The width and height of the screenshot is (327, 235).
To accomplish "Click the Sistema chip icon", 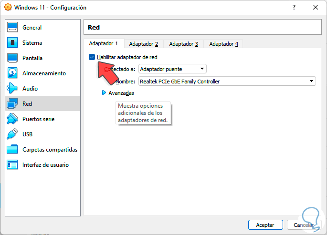I will (x=12, y=43).
